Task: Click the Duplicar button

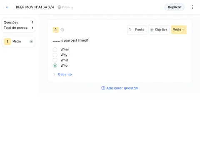Action: [175, 7]
